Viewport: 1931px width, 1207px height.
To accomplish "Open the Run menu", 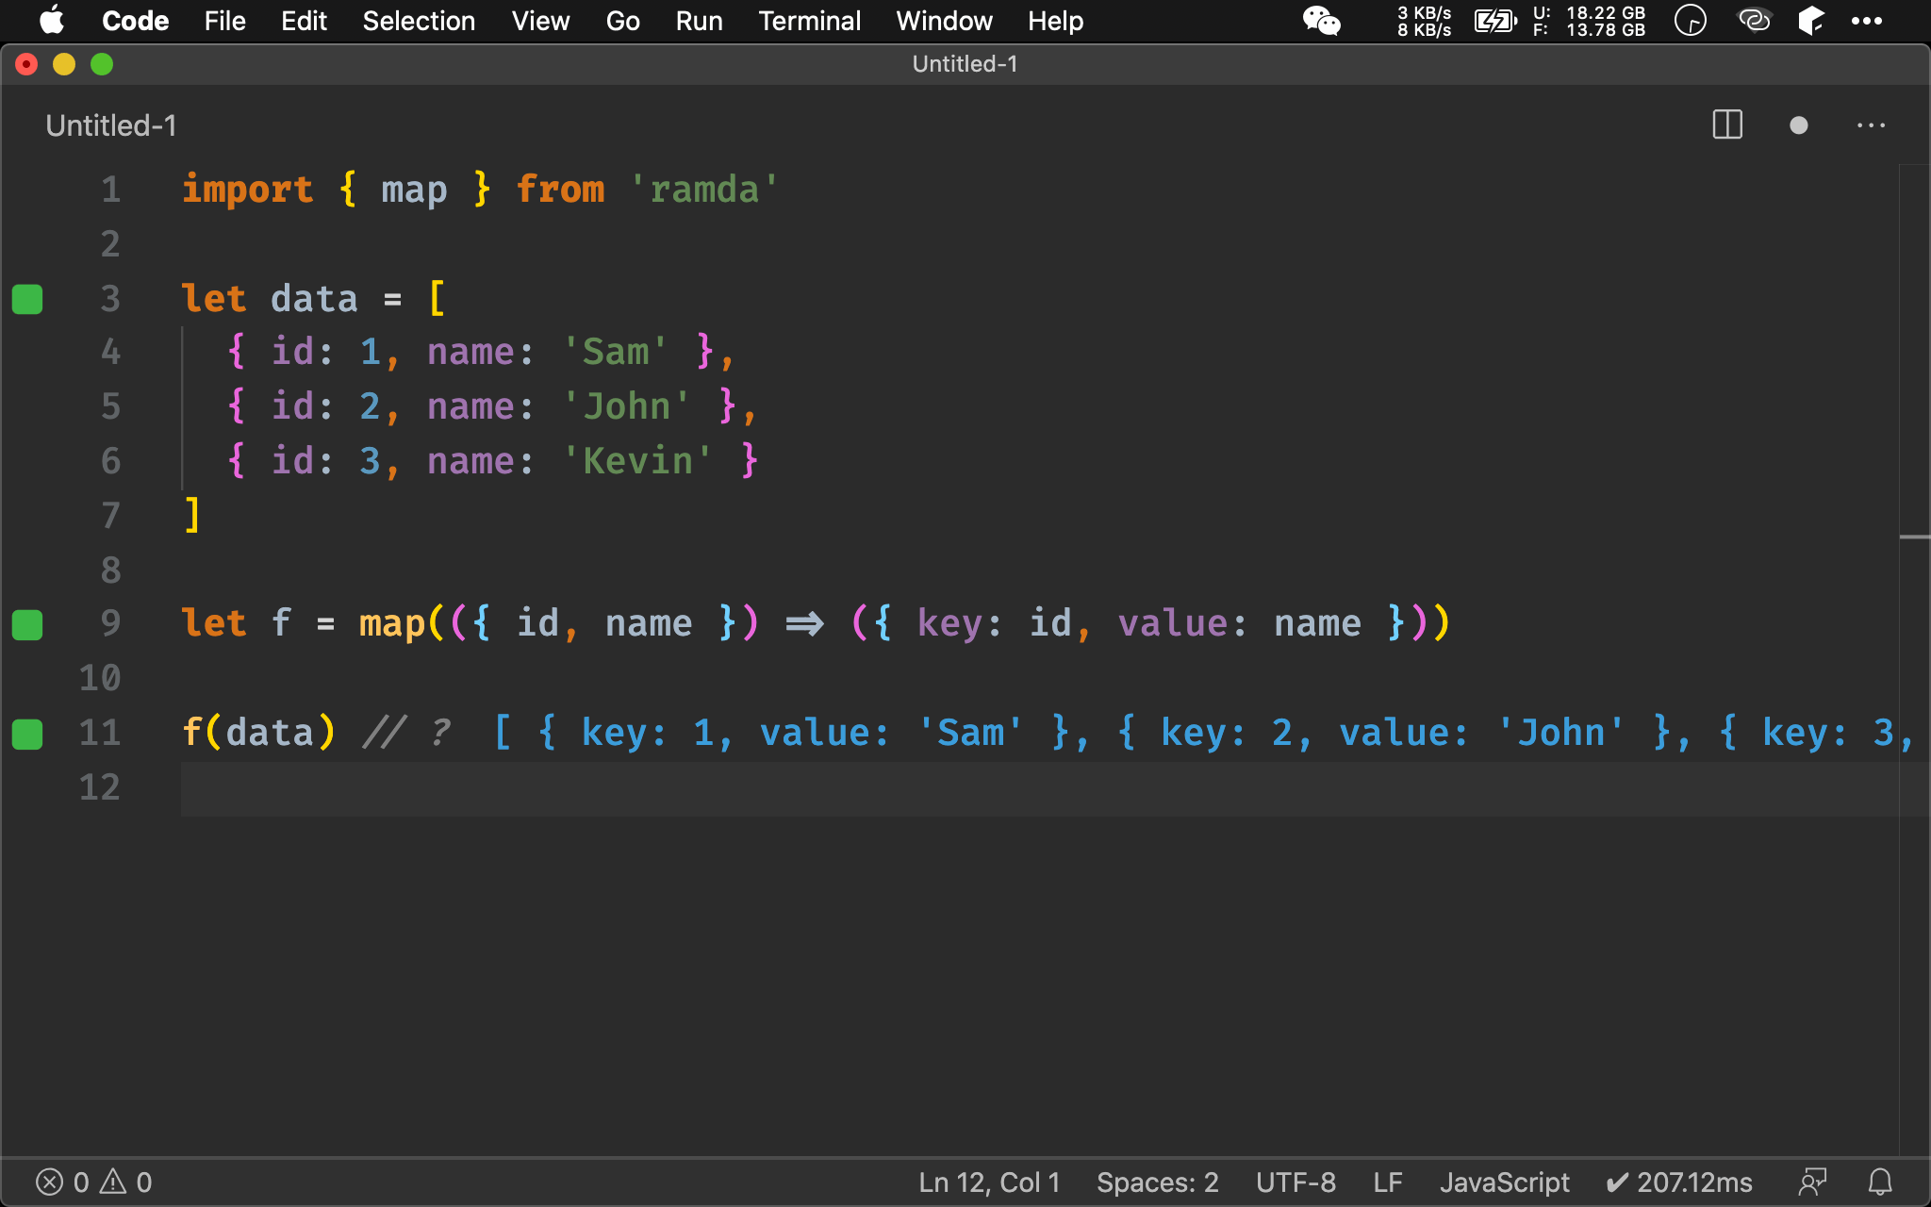I will (699, 21).
